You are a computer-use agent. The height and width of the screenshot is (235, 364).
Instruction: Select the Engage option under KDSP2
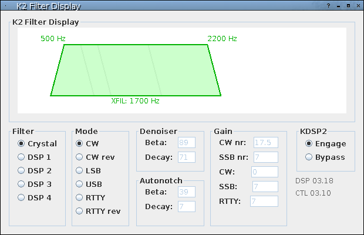click(309, 143)
